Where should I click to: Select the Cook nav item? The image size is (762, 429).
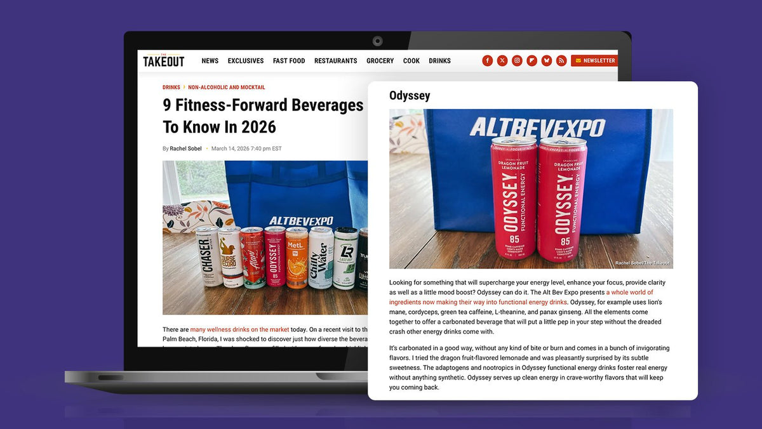tap(411, 61)
